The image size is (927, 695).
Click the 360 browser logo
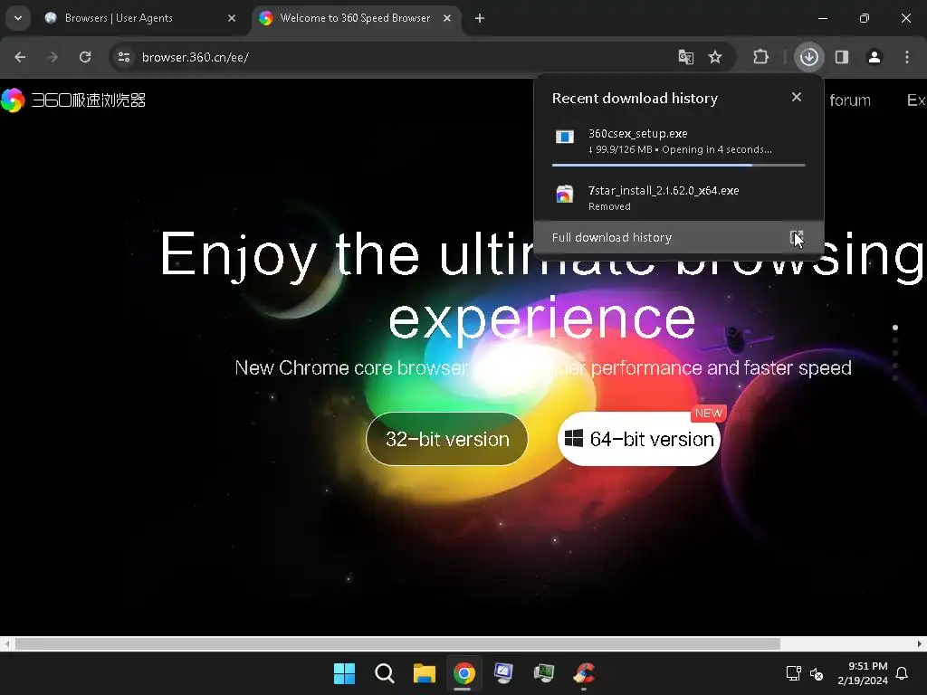(73, 100)
